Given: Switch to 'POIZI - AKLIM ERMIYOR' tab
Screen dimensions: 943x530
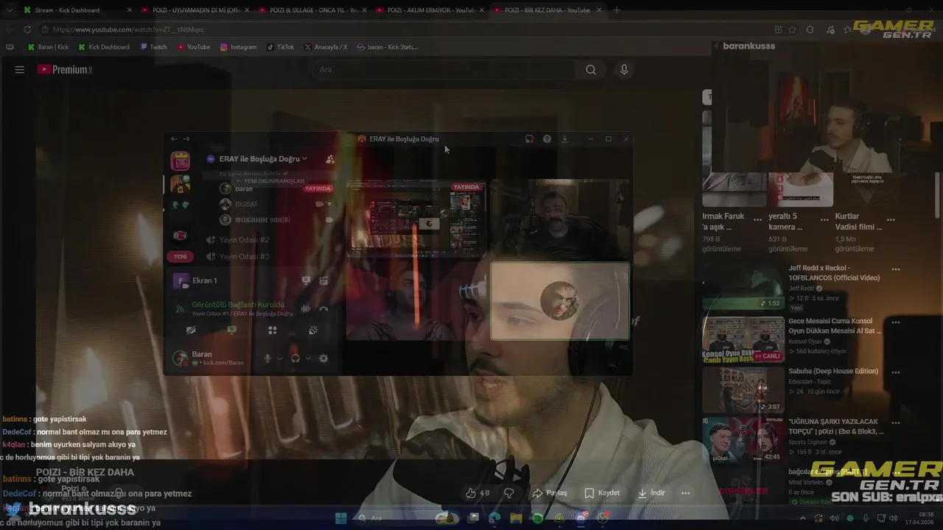Looking at the screenshot, I should click(x=429, y=10).
